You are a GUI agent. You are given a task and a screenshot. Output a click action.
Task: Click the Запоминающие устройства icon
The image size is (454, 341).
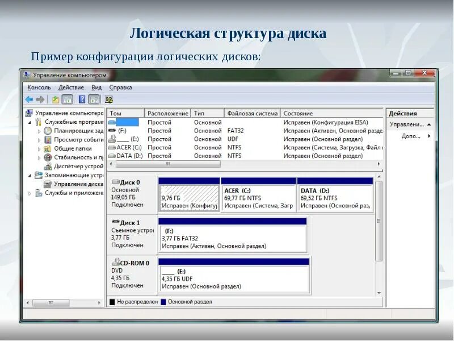(38, 175)
